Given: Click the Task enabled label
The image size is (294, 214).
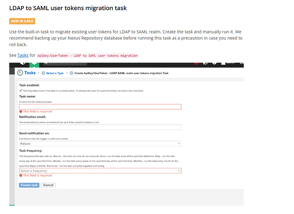Looking at the screenshot, I should point(29,85).
